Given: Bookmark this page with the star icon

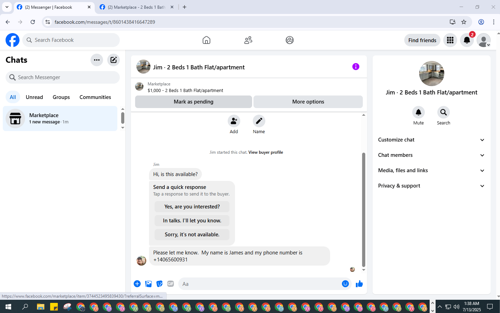Looking at the screenshot, I should 464,22.
